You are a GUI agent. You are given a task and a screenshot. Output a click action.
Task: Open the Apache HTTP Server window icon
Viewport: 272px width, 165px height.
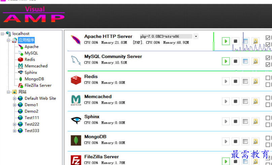pyautogui.click(x=245, y=41)
